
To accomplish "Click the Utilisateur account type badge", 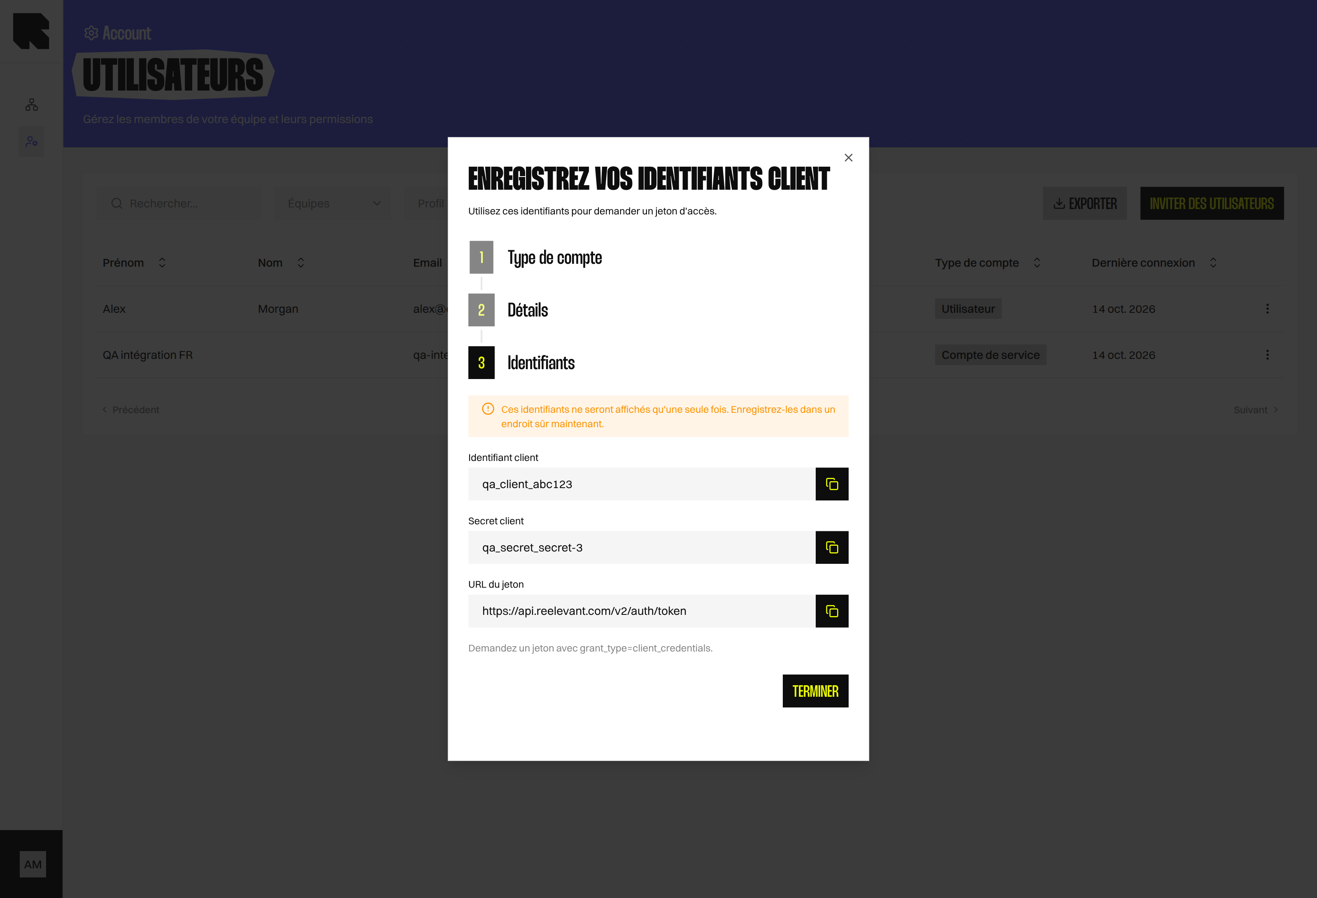I will (x=968, y=309).
